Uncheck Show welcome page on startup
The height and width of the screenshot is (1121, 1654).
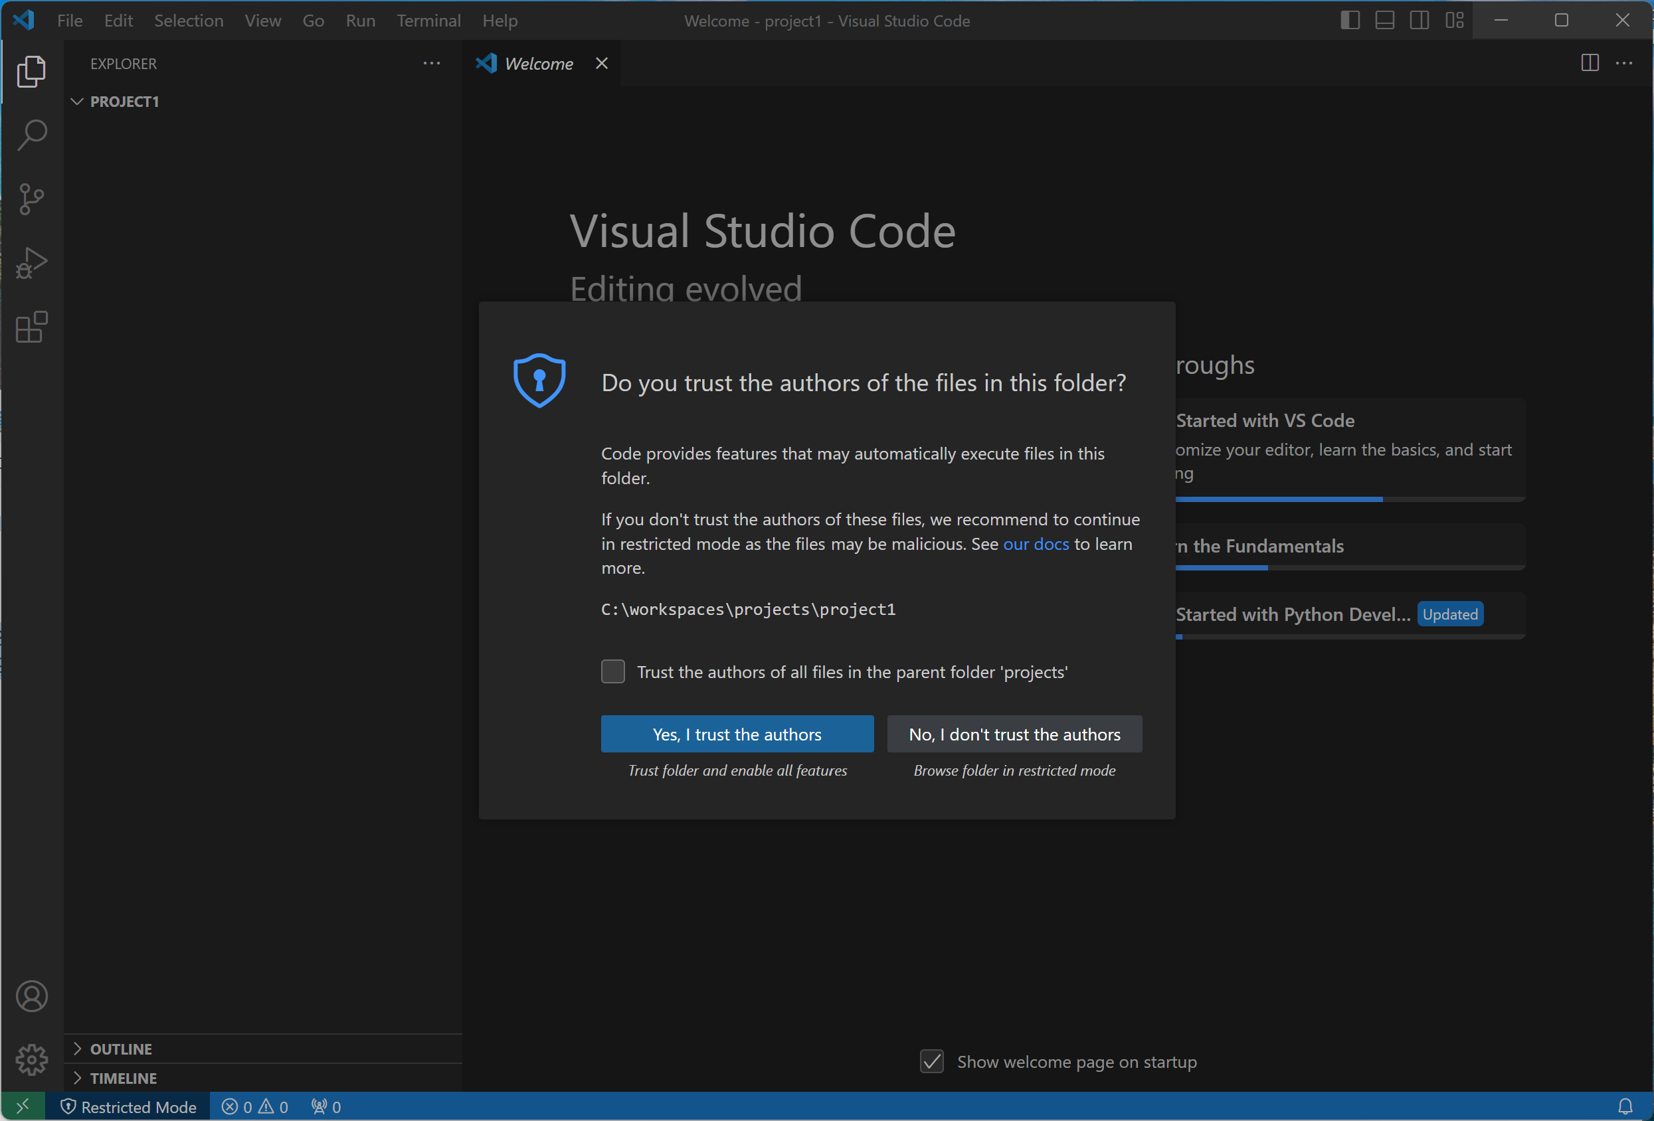(931, 1061)
